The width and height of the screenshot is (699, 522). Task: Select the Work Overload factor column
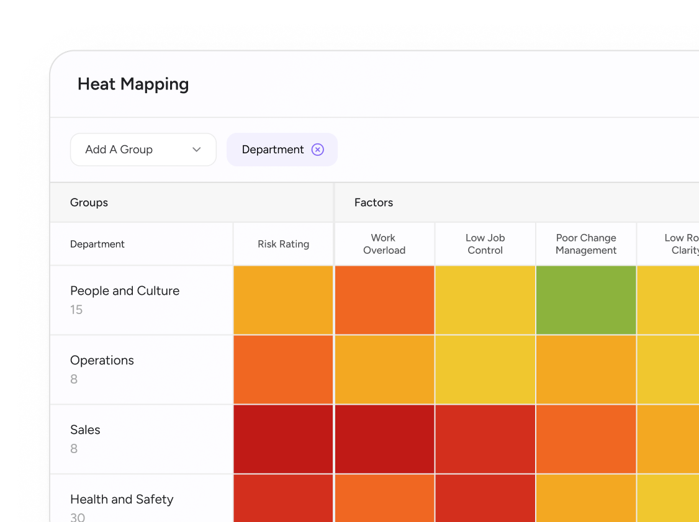(x=384, y=244)
